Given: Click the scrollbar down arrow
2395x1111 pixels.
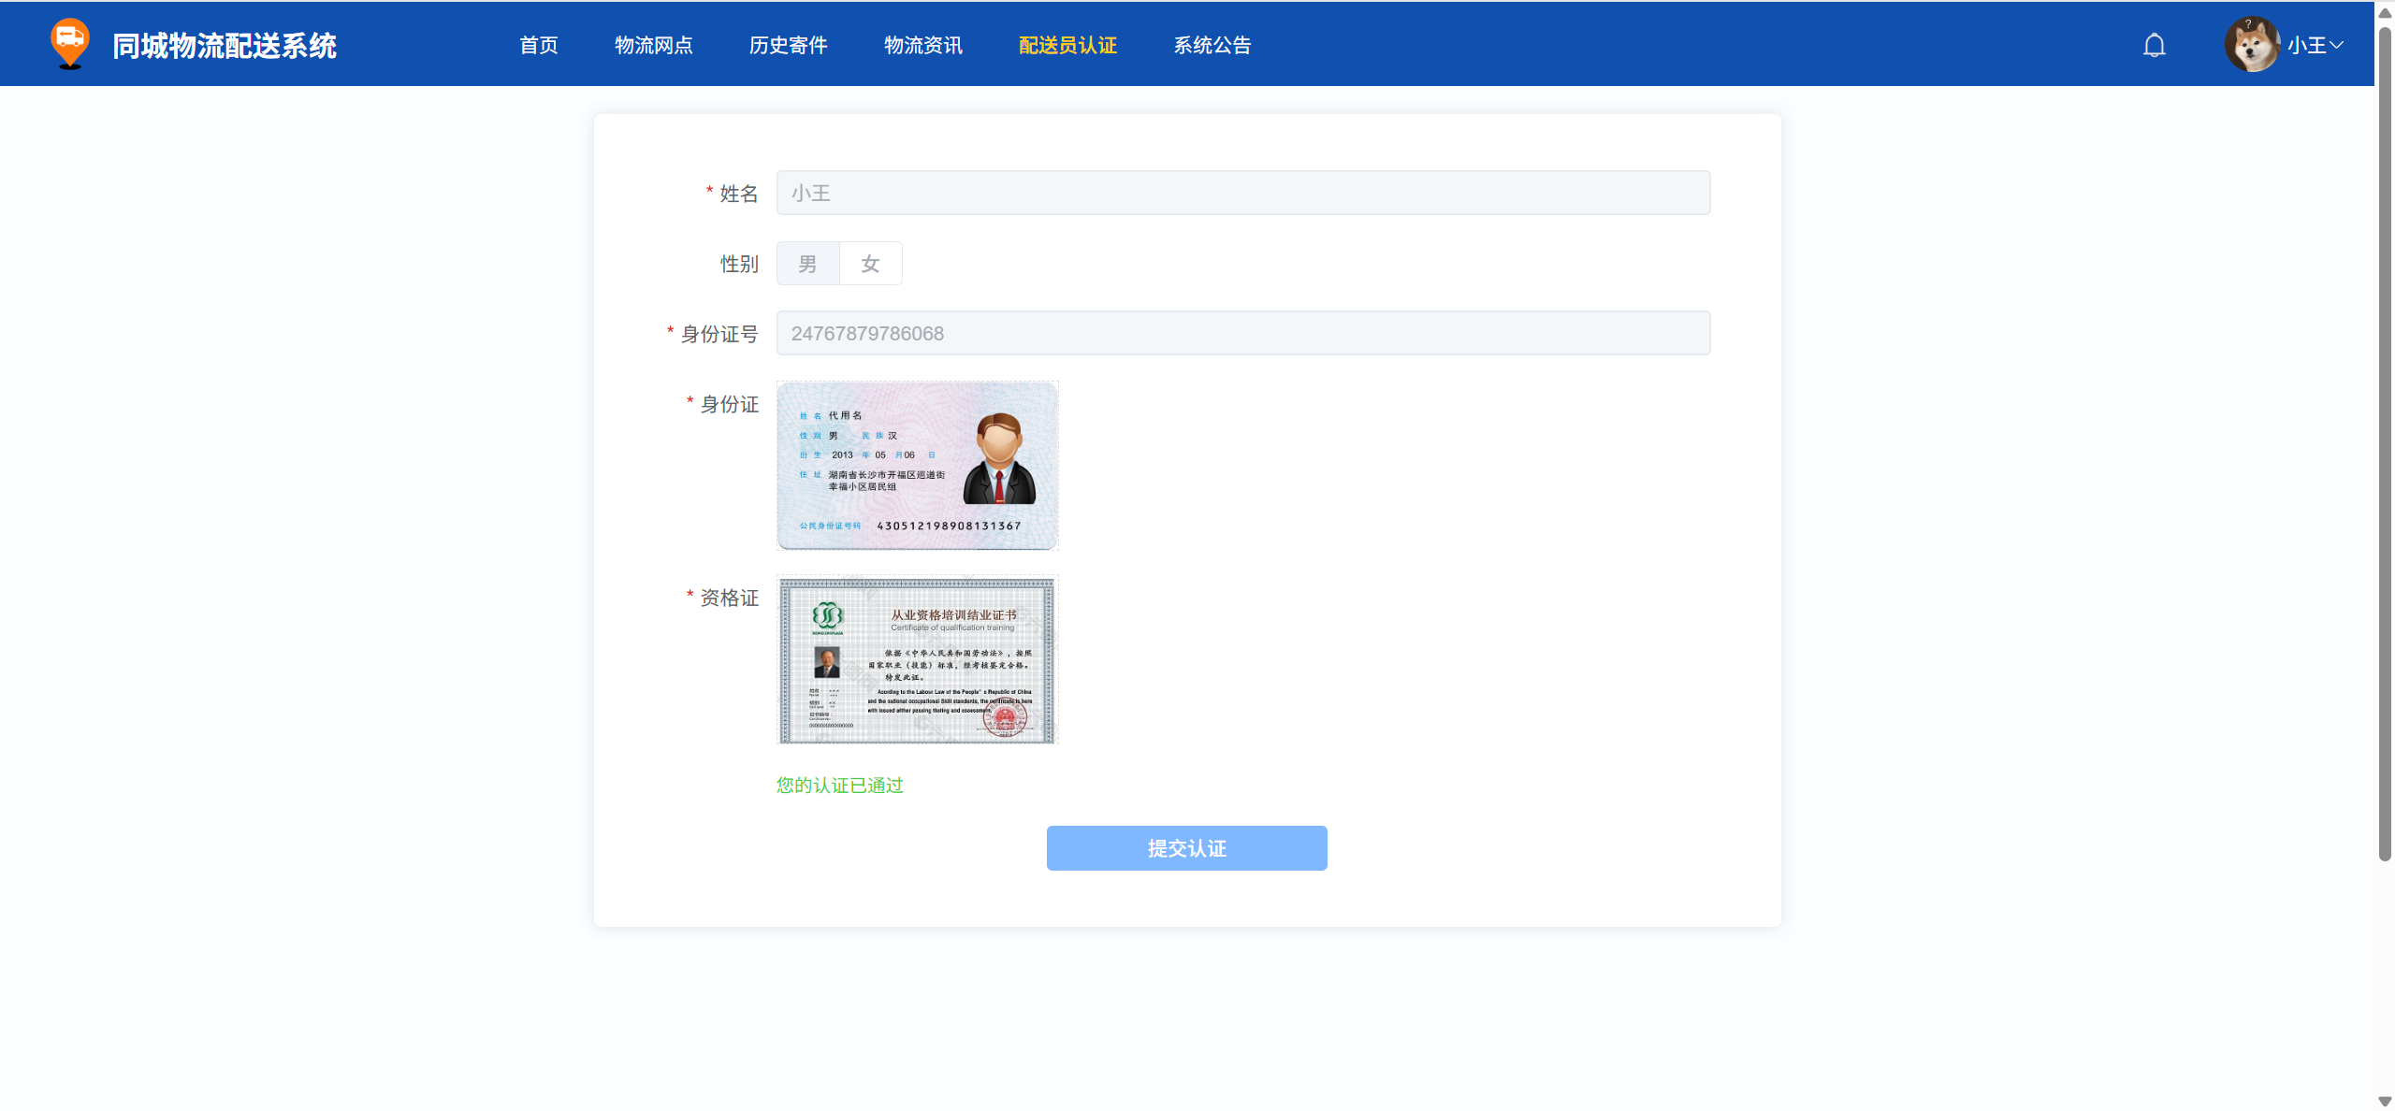Looking at the screenshot, I should point(2385,1102).
